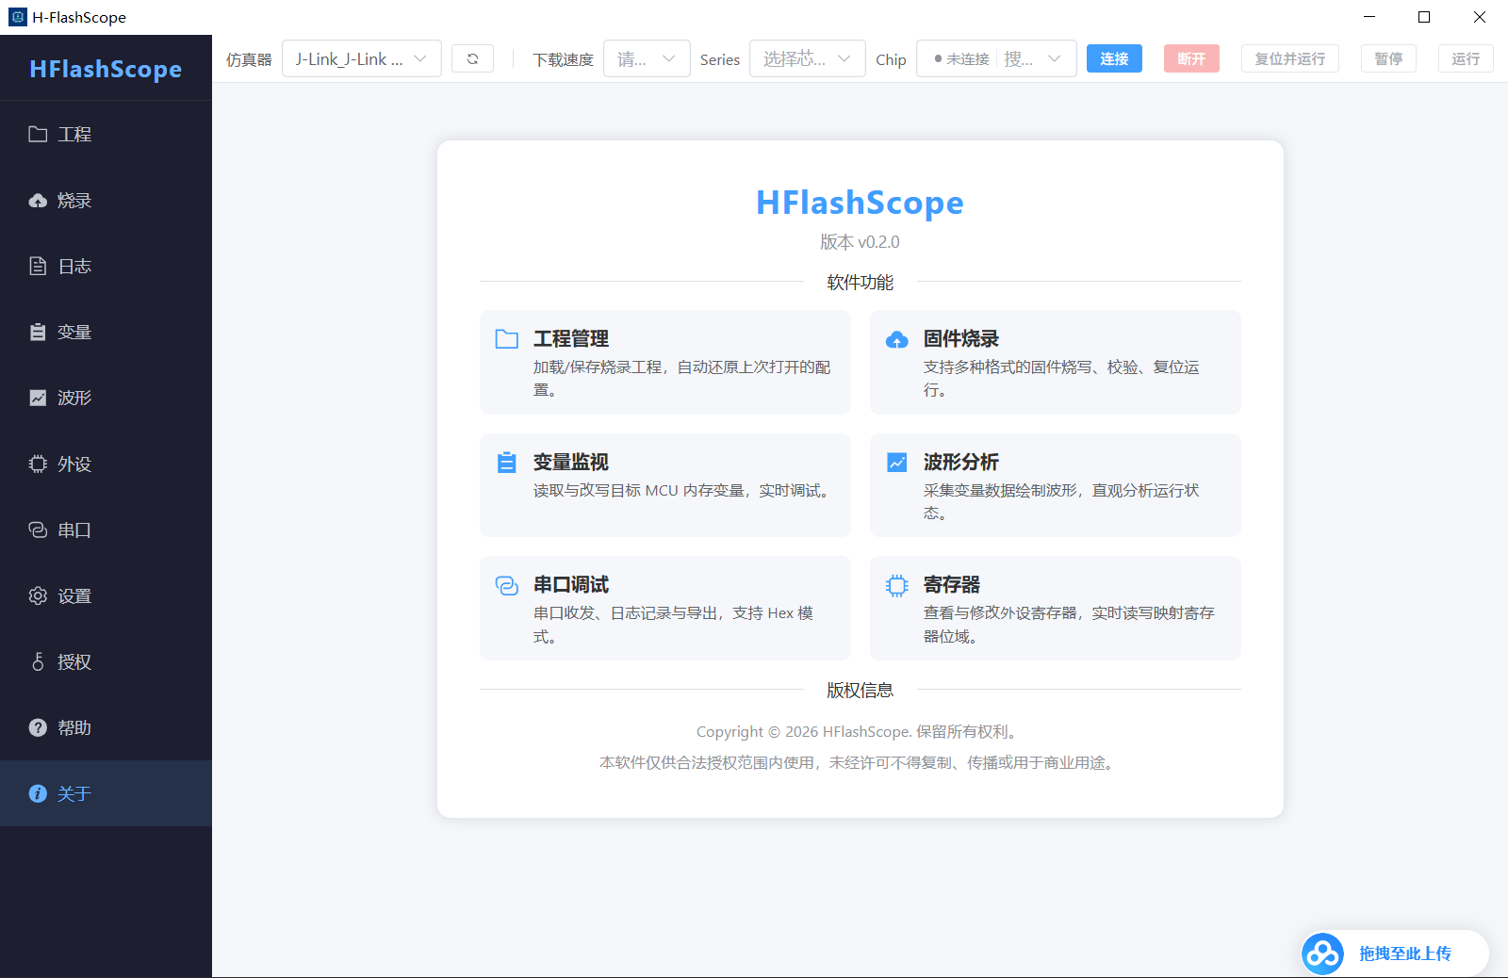
Task: Click the 变量 clipboard icon in sidebar
Action: (38, 332)
